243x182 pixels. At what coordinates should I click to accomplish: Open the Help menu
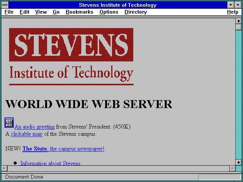tap(233, 12)
